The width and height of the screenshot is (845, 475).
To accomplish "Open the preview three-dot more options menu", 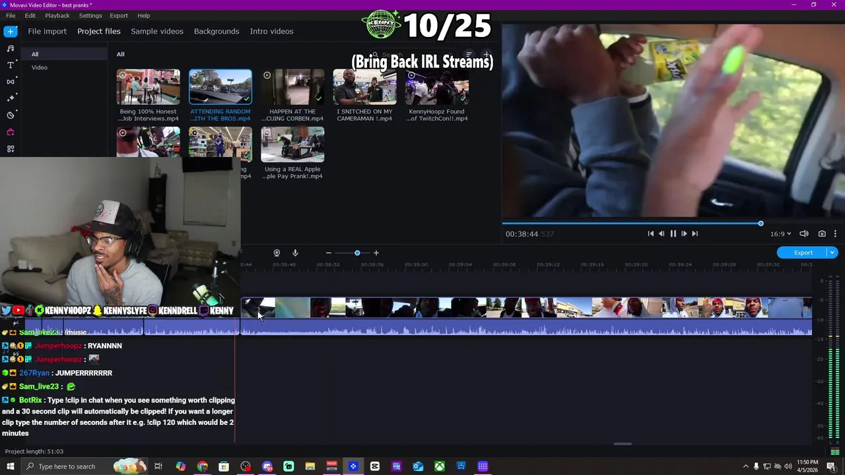I will (x=835, y=234).
